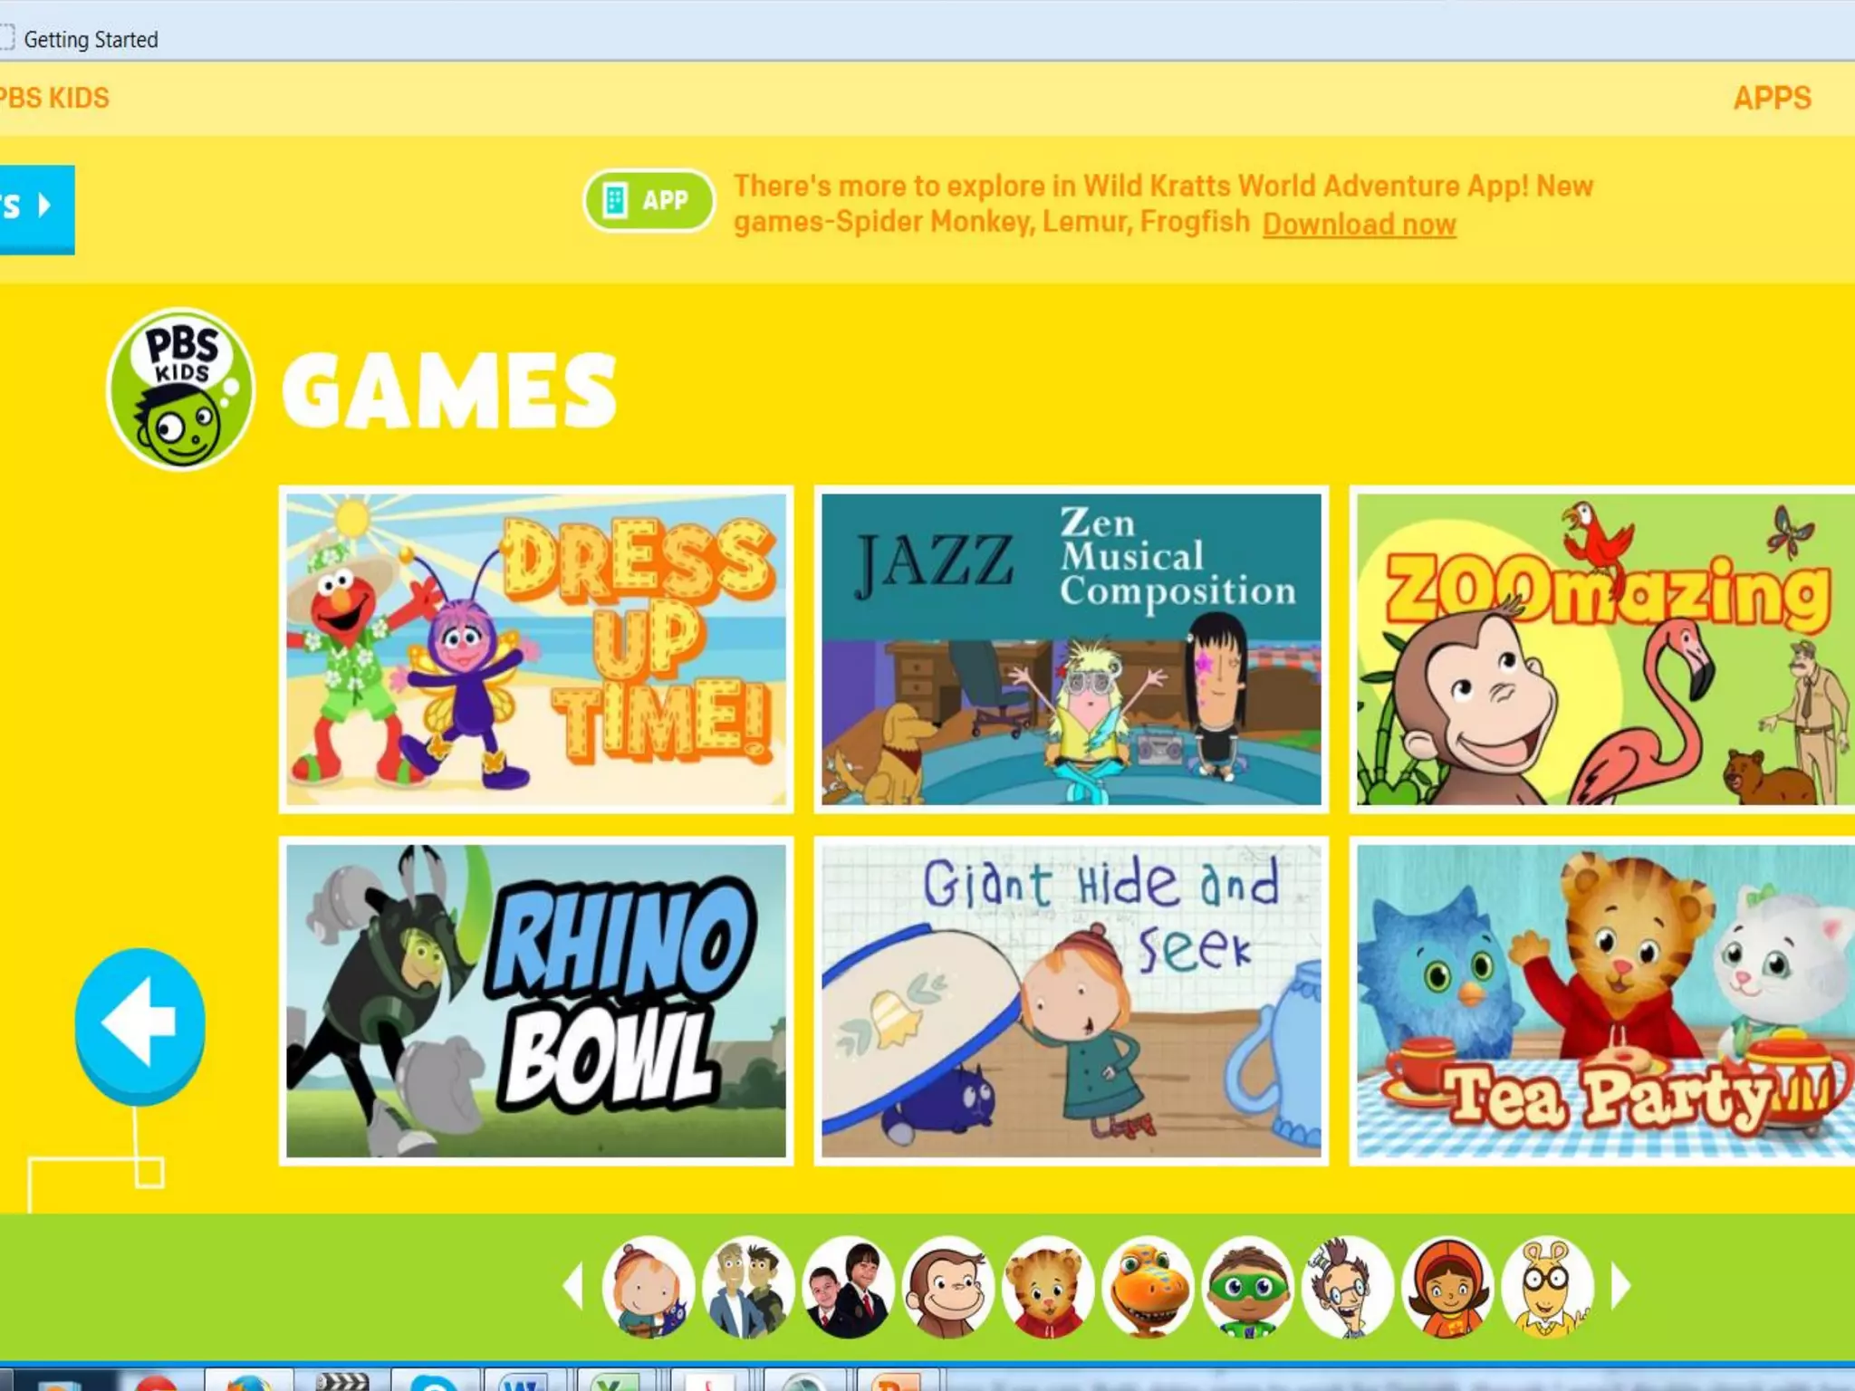Click the PBS Kids round logo
Viewport: 1855px width, 1391px height.
(180, 389)
